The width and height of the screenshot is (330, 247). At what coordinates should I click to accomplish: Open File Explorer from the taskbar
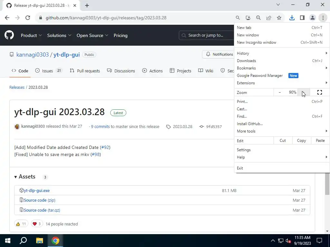(39, 241)
